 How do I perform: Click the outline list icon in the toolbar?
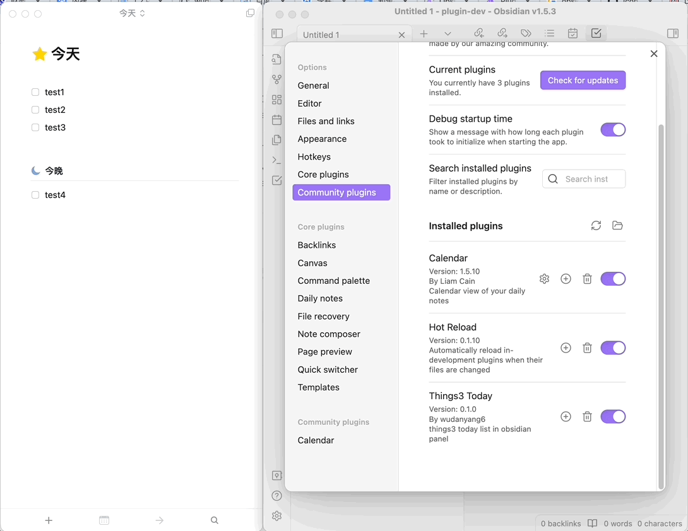tap(549, 33)
